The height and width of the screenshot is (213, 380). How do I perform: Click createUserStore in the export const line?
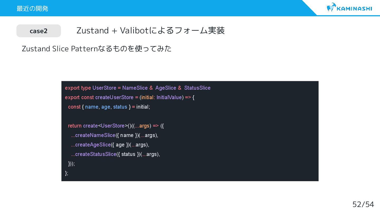tap(114, 97)
